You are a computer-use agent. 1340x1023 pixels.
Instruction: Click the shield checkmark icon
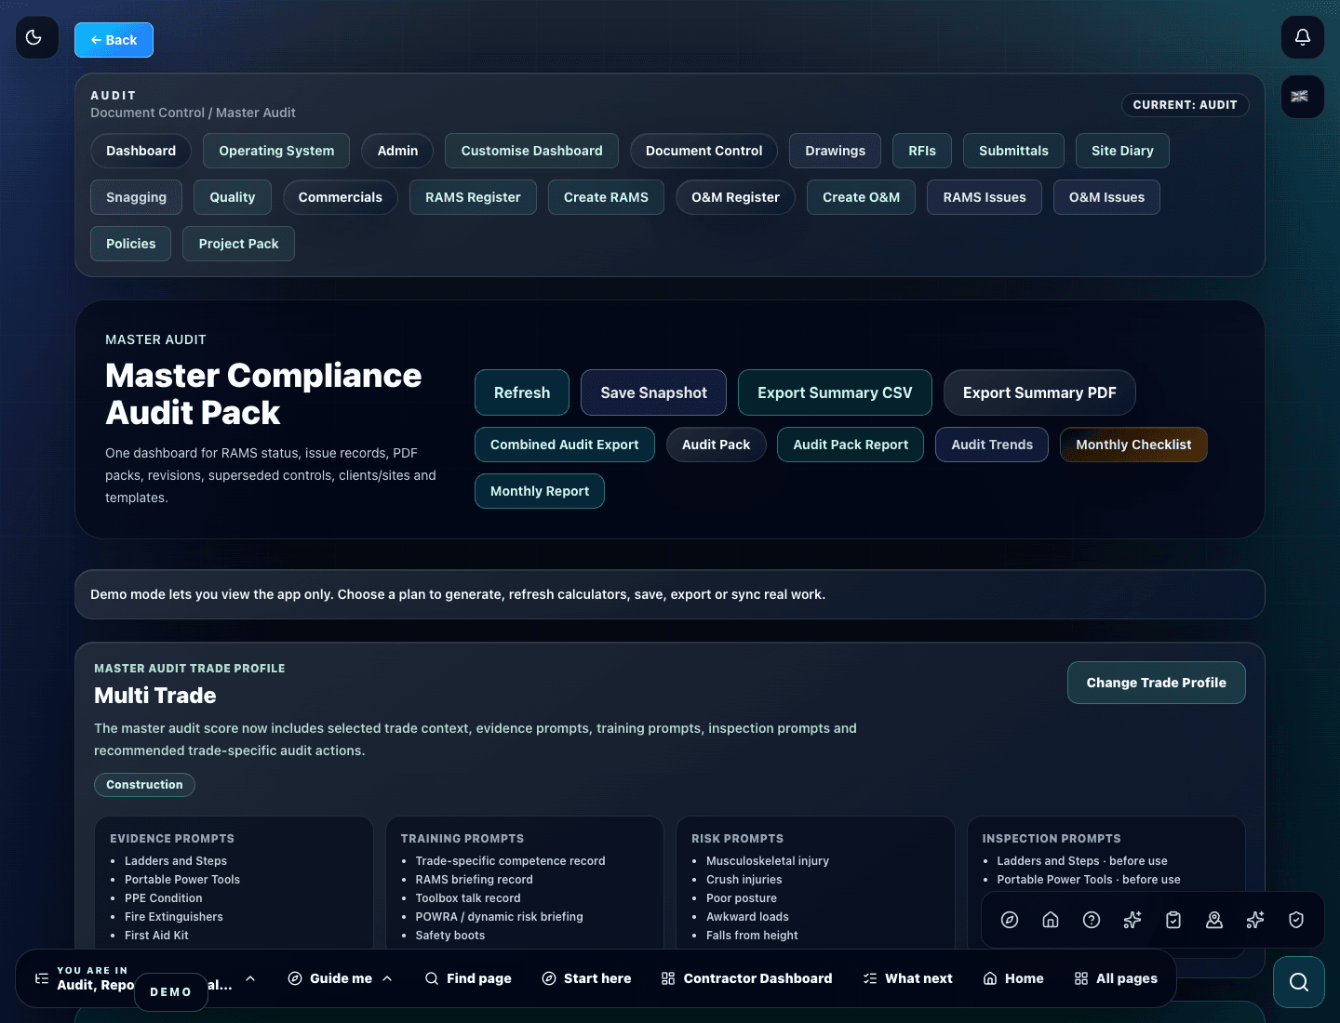1296,920
